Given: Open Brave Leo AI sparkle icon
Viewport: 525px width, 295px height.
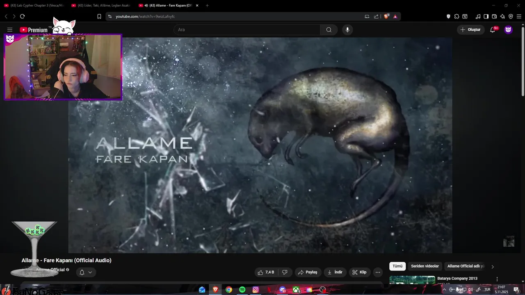Looking at the screenshot, I should [502, 16].
